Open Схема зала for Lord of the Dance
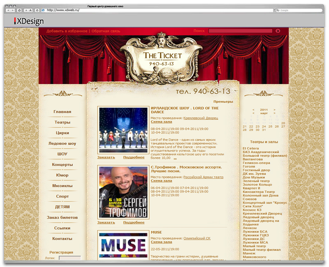This screenshot has width=329, height=267. 161,122
